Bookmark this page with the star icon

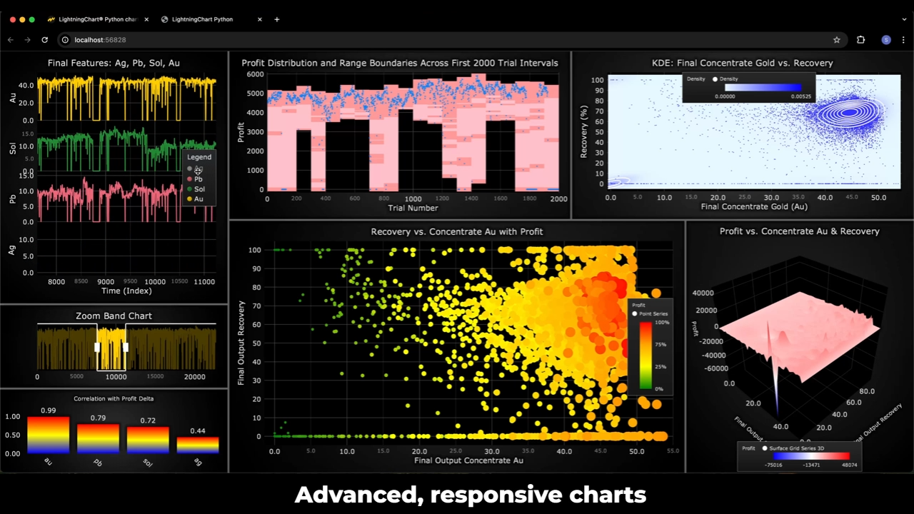(837, 40)
